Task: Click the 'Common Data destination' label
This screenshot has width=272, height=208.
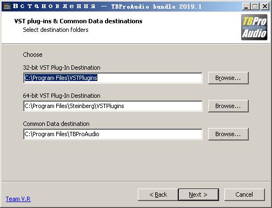Action: pyautogui.click(x=56, y=124)
